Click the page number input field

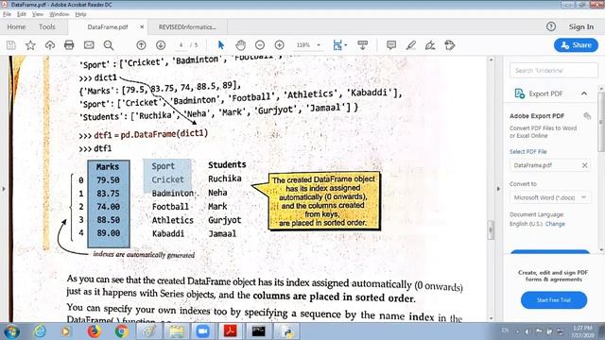click(x=181, y=45)
